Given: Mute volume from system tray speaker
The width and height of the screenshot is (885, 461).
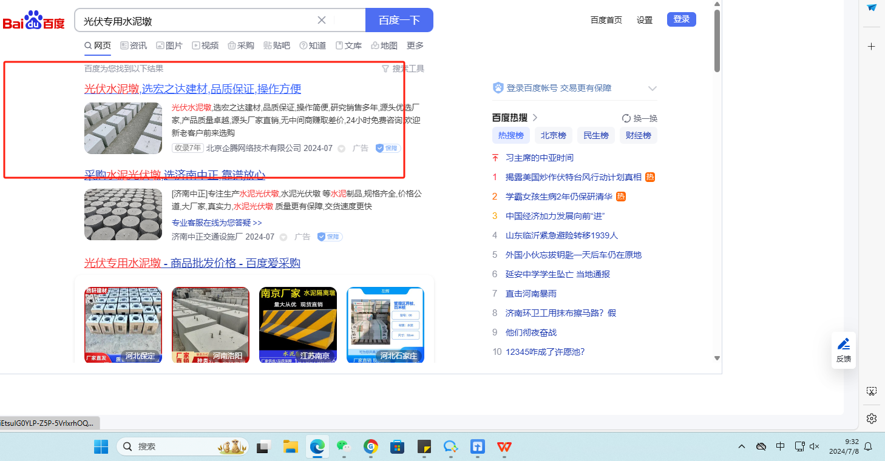Looking at the screenshot, I should [815, 447].
